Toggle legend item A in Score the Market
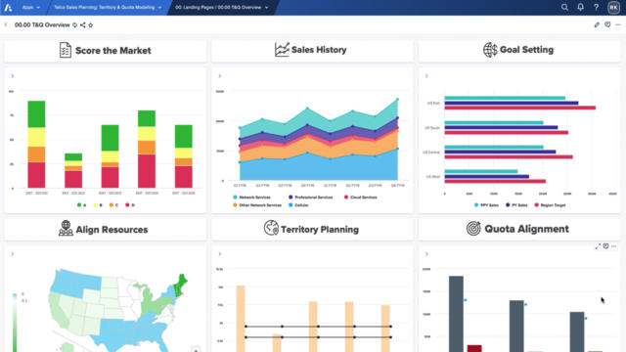 [81, 204]
